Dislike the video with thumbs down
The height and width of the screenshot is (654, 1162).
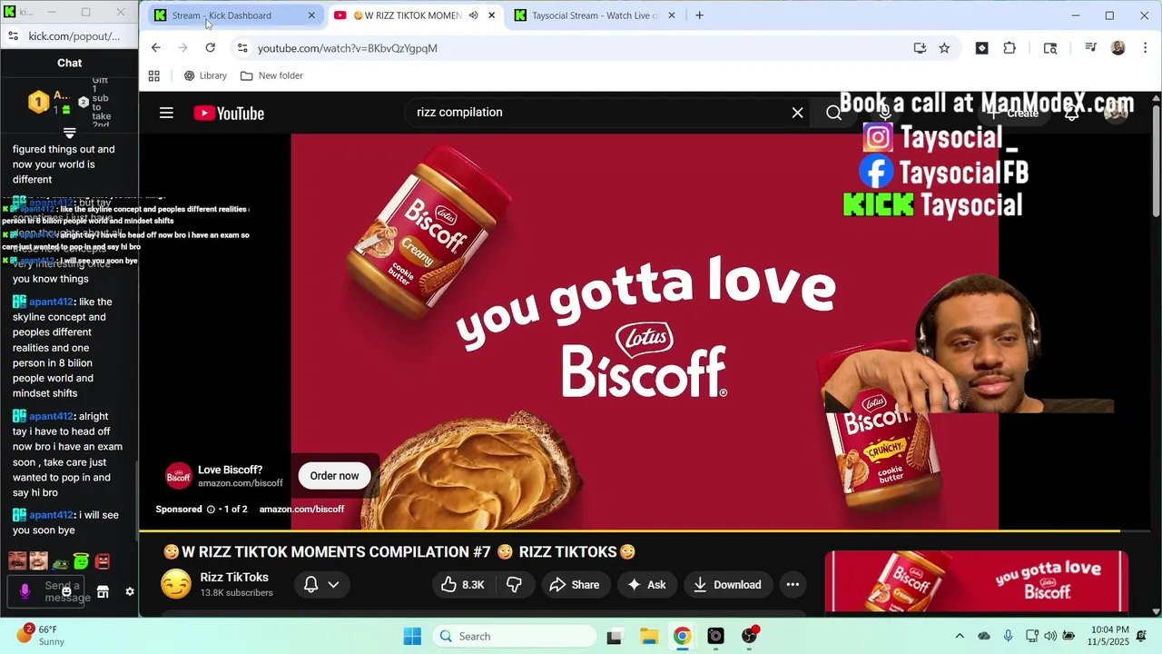tap(514, 585)
